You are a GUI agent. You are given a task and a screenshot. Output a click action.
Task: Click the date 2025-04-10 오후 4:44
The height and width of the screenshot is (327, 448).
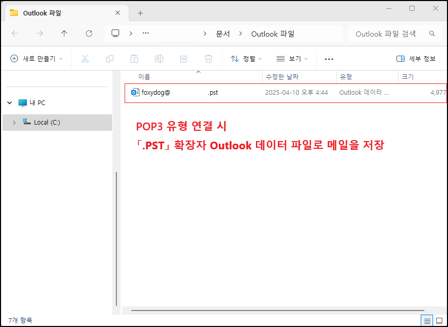tap(296, 93)
